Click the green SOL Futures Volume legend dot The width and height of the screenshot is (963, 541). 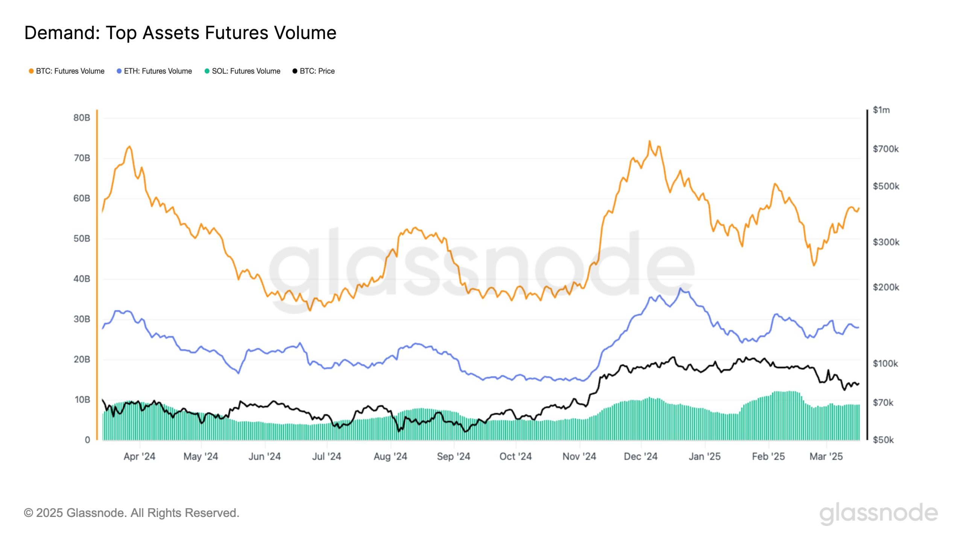click(207, 71)
